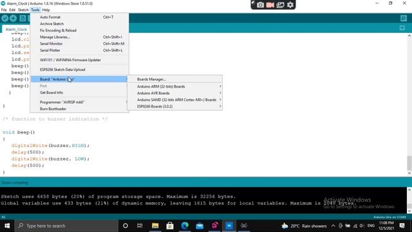Choose Archive Sketch menu entry
412x232 pixels.
coord(79,24)
